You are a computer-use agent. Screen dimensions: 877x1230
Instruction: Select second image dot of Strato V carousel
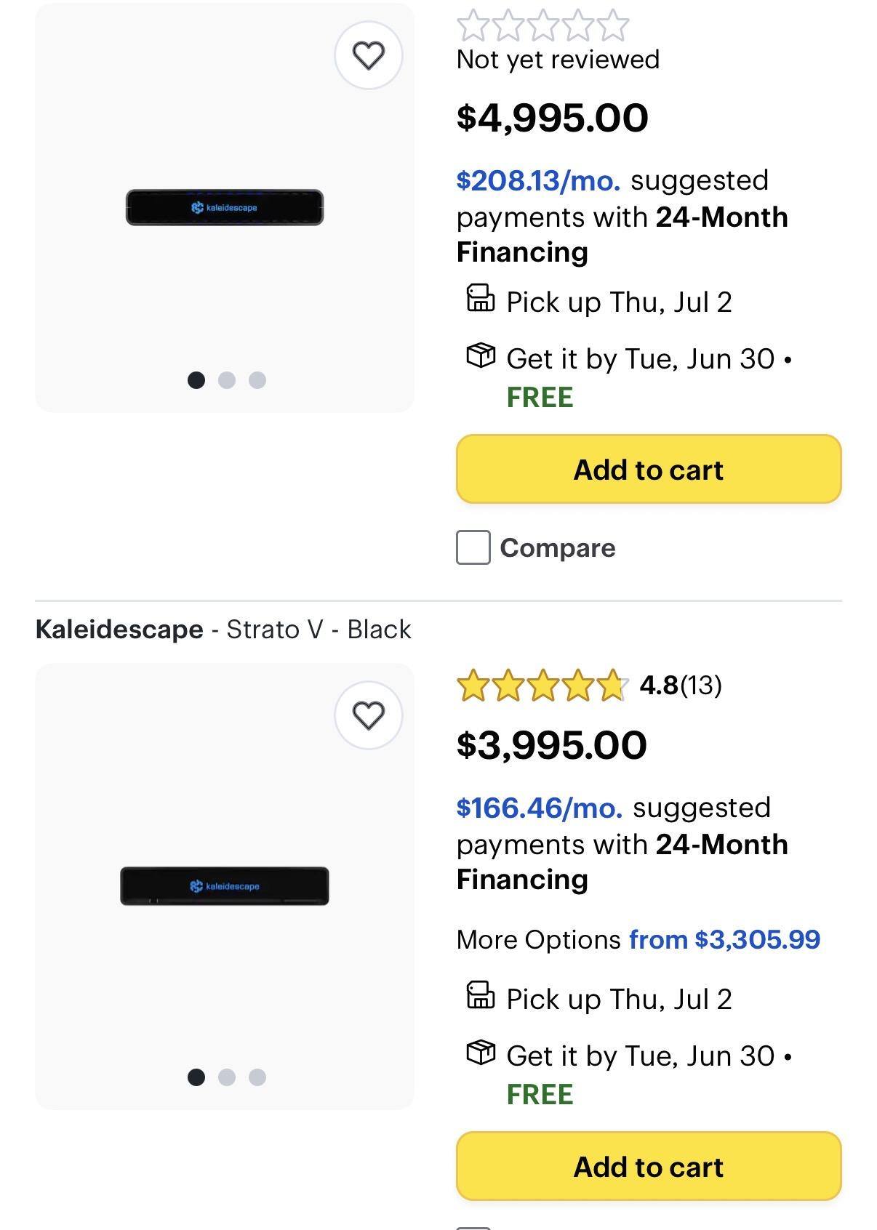tap(227, 1077)
